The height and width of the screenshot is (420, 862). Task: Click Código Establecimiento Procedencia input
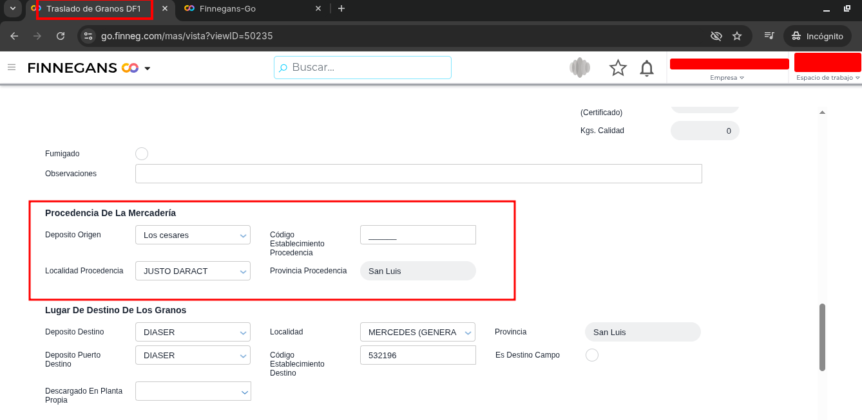tap(417, 235)
